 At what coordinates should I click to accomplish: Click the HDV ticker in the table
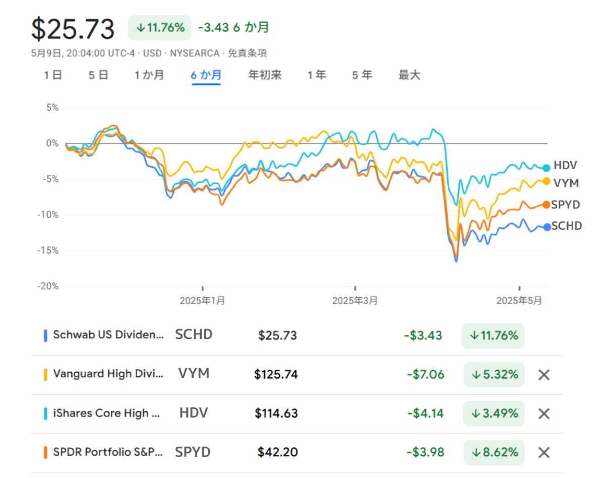194,413
